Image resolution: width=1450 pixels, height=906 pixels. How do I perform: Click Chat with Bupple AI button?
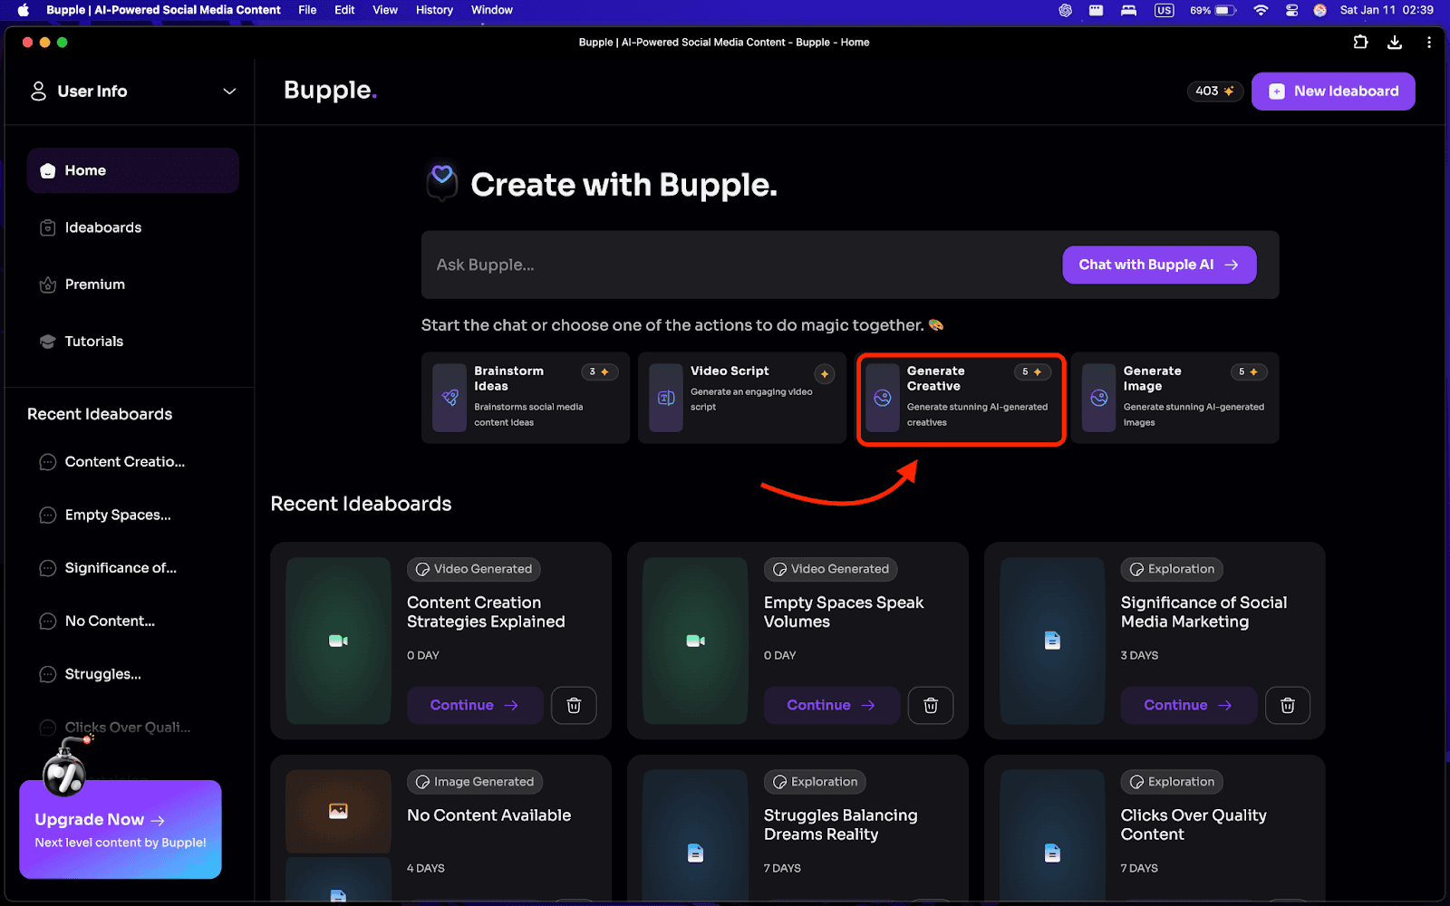tap(1159, 265)
